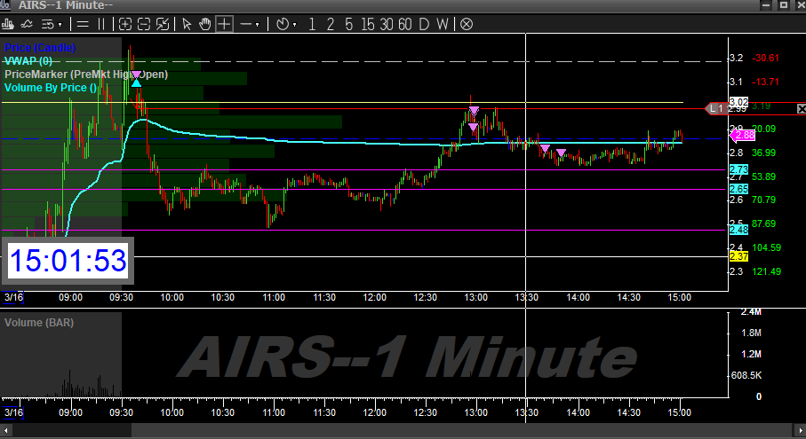Click the cyan triangle marker near 09:40
The image size is (806, 439).
pyautogui.click(x=136, y=83)
